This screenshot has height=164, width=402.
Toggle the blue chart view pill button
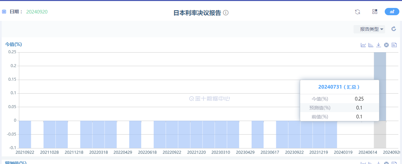(x=392, y=12)
